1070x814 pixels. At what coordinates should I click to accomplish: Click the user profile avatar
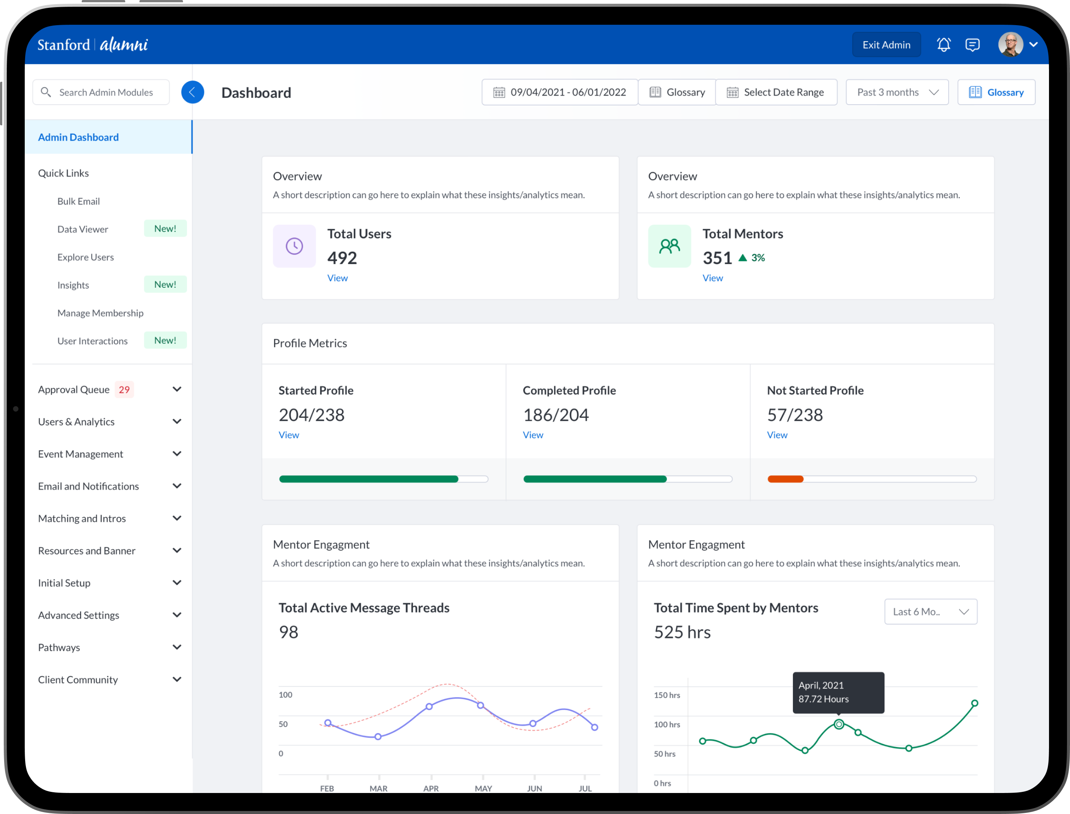(x=1010, y=45)
